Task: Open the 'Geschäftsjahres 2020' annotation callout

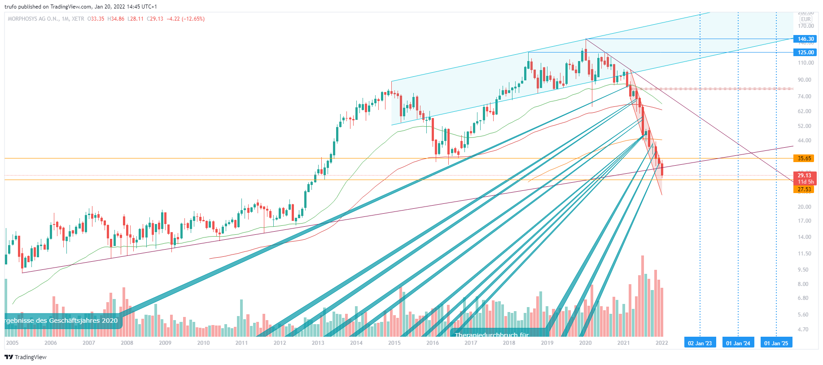Action: coord(62,321)
